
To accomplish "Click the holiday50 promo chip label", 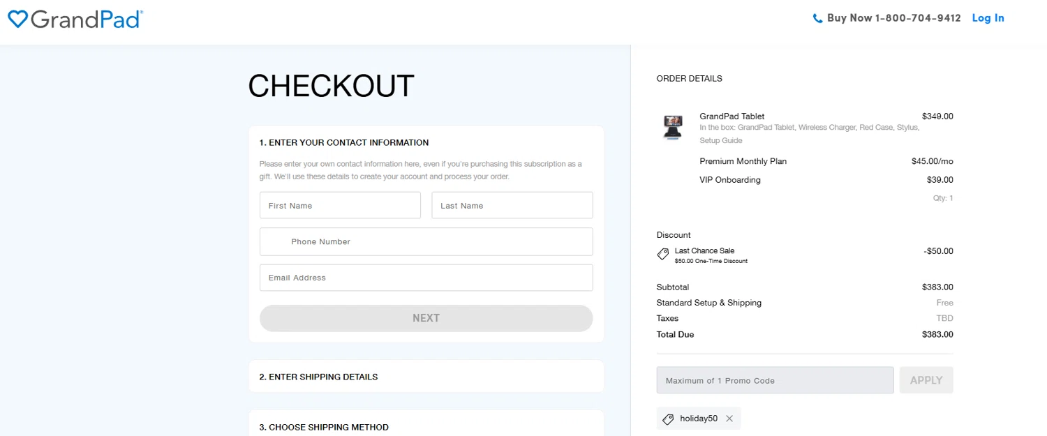I will 699,419.
